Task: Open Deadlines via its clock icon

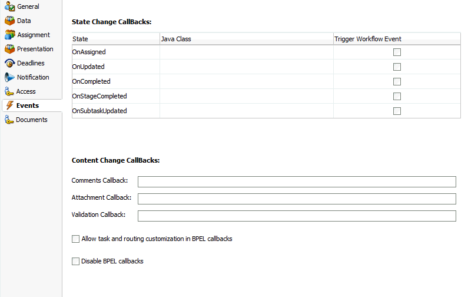Action: (x=9, y=63)
